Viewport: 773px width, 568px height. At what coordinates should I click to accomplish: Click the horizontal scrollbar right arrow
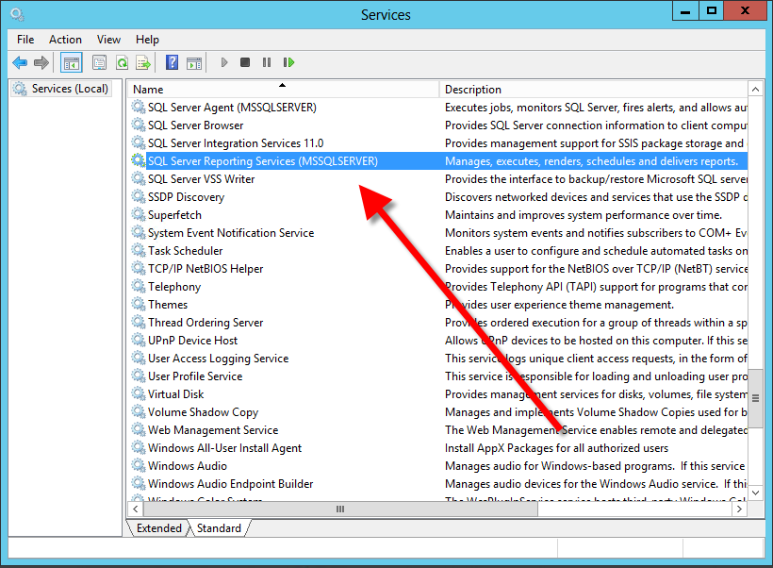(739, 509)
